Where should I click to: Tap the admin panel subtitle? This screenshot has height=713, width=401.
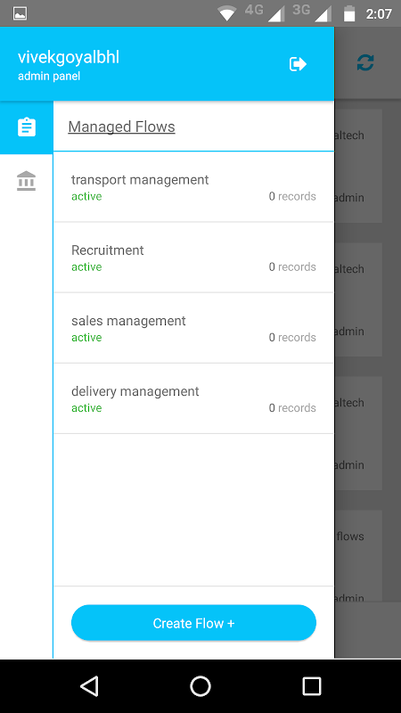[49, 77]
